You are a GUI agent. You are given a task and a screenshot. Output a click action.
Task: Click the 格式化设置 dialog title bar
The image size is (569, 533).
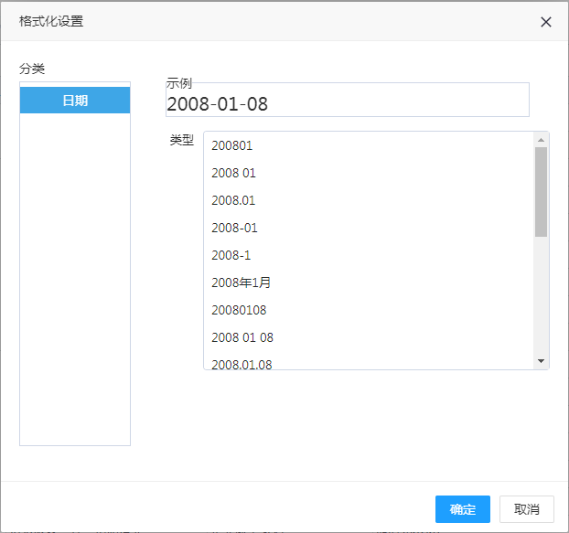274,21
